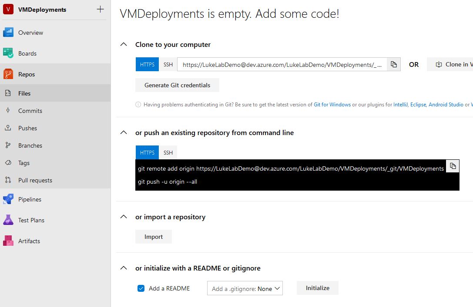Click the Import button
The image size is (473, 307).
pyautogui.click(x=154, y=237)
